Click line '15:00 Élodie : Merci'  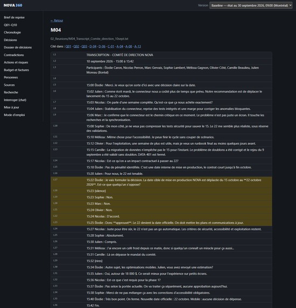pyautogui.click(x=161, y=85)
